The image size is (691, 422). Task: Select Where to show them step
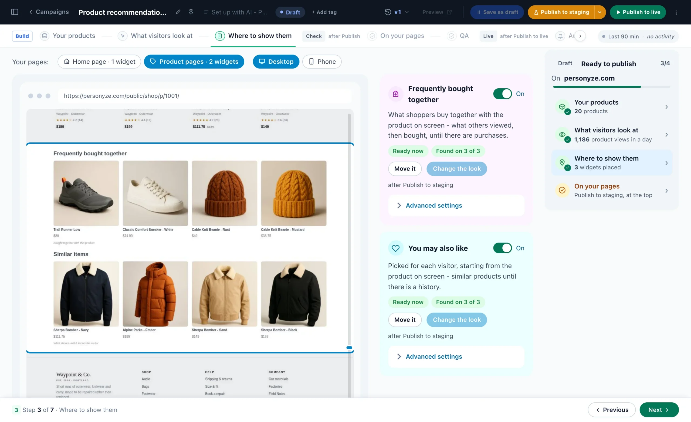253,36
